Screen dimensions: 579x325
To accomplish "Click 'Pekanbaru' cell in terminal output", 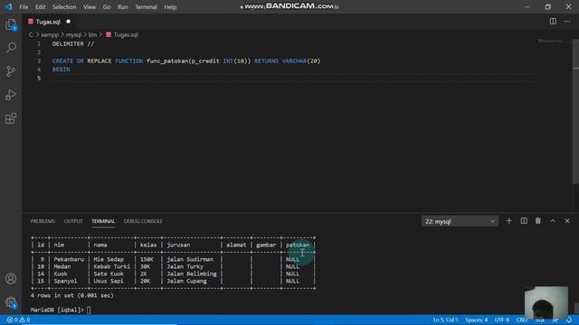I will [x=69, y=259].
